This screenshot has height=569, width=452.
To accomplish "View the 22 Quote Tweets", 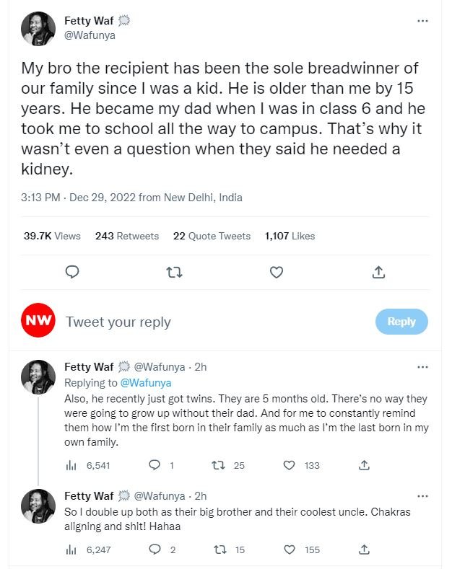I will [x=212, y=236].
